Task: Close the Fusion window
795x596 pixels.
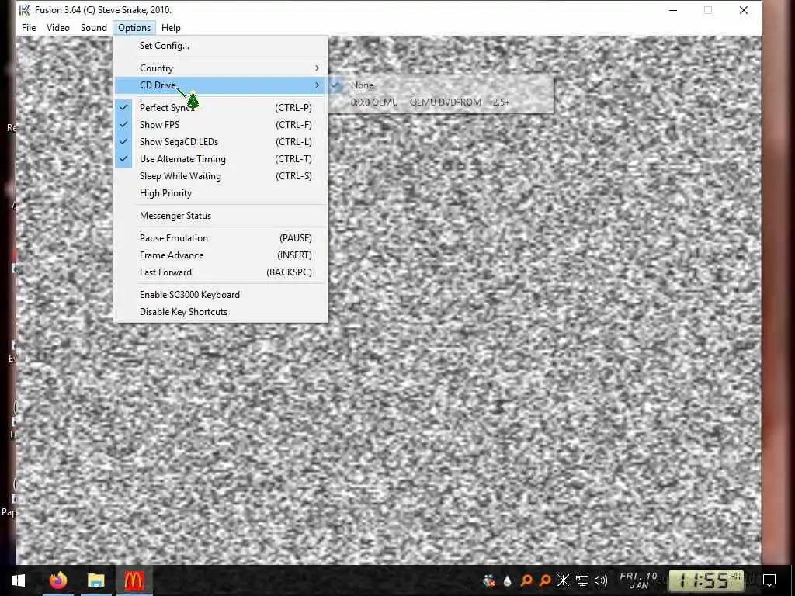Action: coord(743,10)
